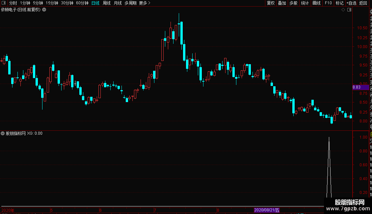Click the XG: 0.00 indicator value
Screen dimensions: 372x214
(35, 133)
